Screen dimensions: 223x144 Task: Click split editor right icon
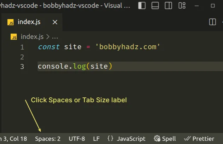pos(212,22)
